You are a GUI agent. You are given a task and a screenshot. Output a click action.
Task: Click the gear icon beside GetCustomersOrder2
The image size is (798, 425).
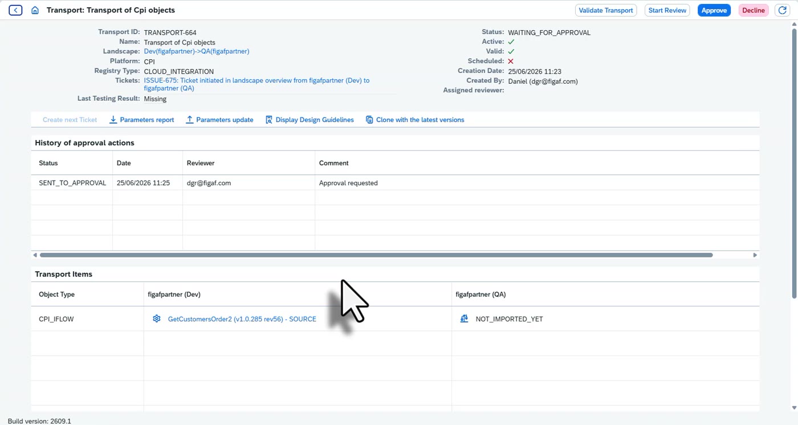click(157, 318)
